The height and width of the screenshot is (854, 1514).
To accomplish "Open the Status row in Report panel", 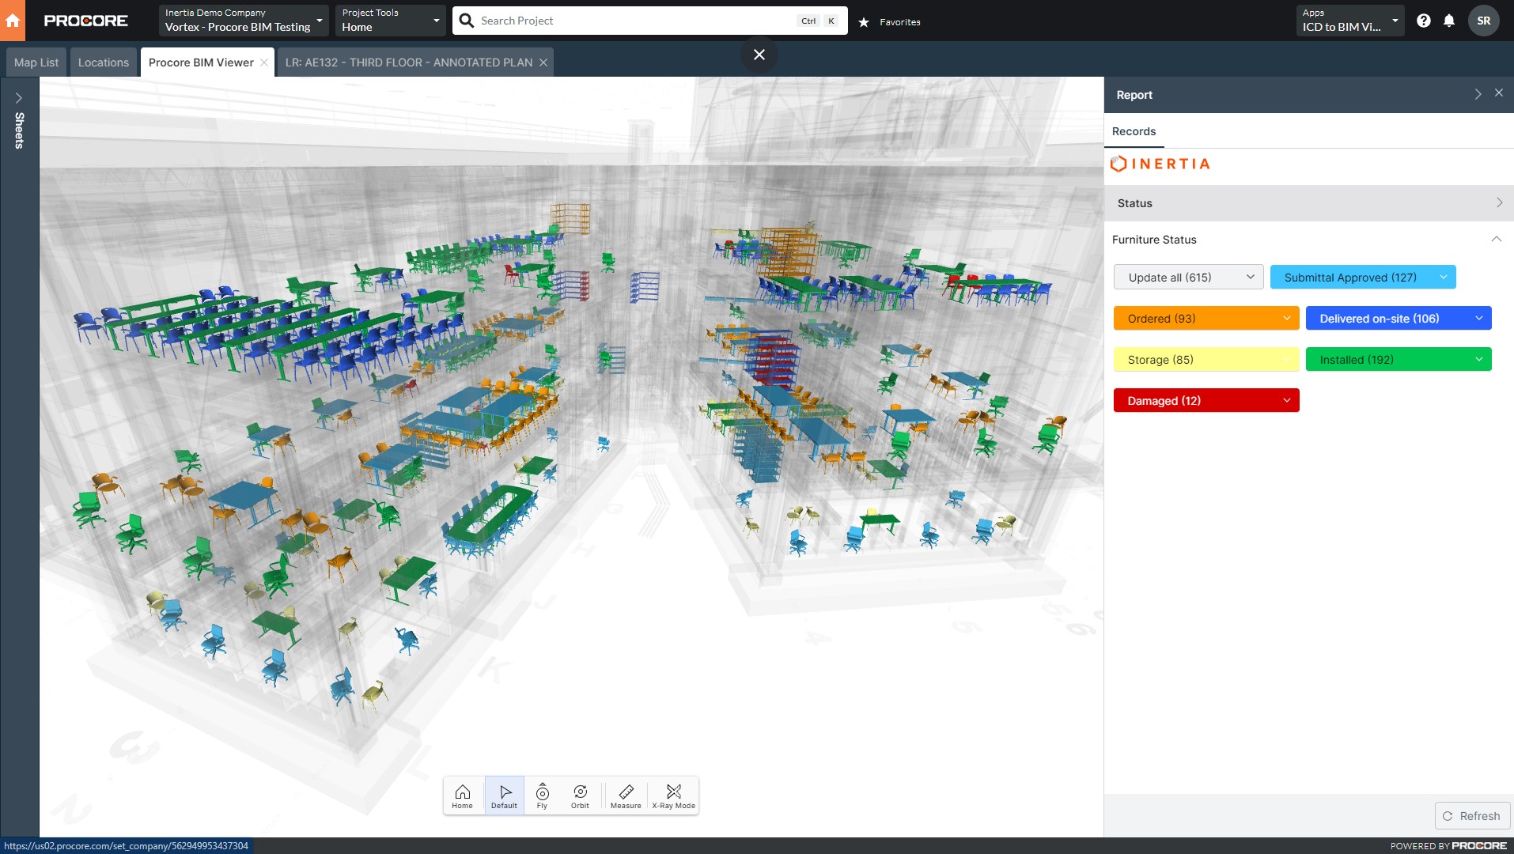I will 1308,203.
